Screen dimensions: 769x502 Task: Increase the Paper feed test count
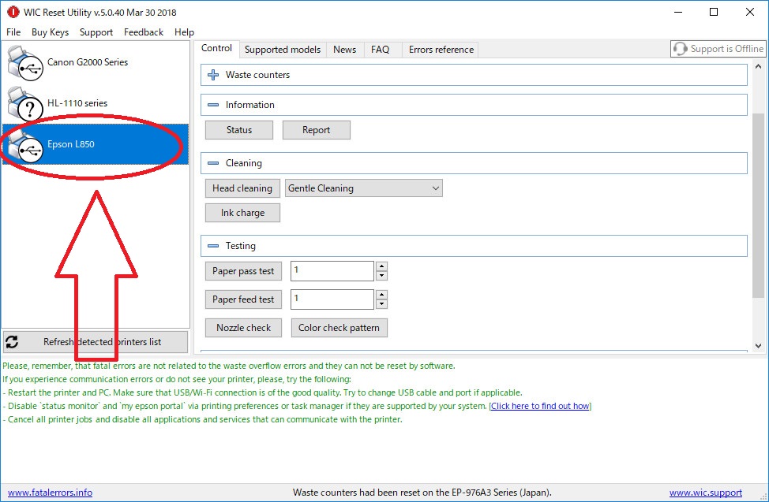[381, 295]
